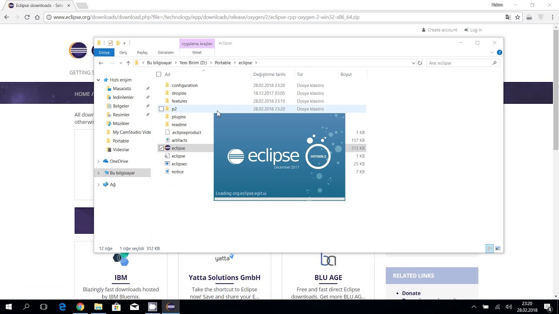Open Windows Start menu
This screenshot has width=559, height=314.
(x=9, y=307)
